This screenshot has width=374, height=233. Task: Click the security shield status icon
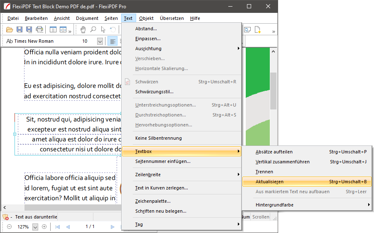point(5,217)
